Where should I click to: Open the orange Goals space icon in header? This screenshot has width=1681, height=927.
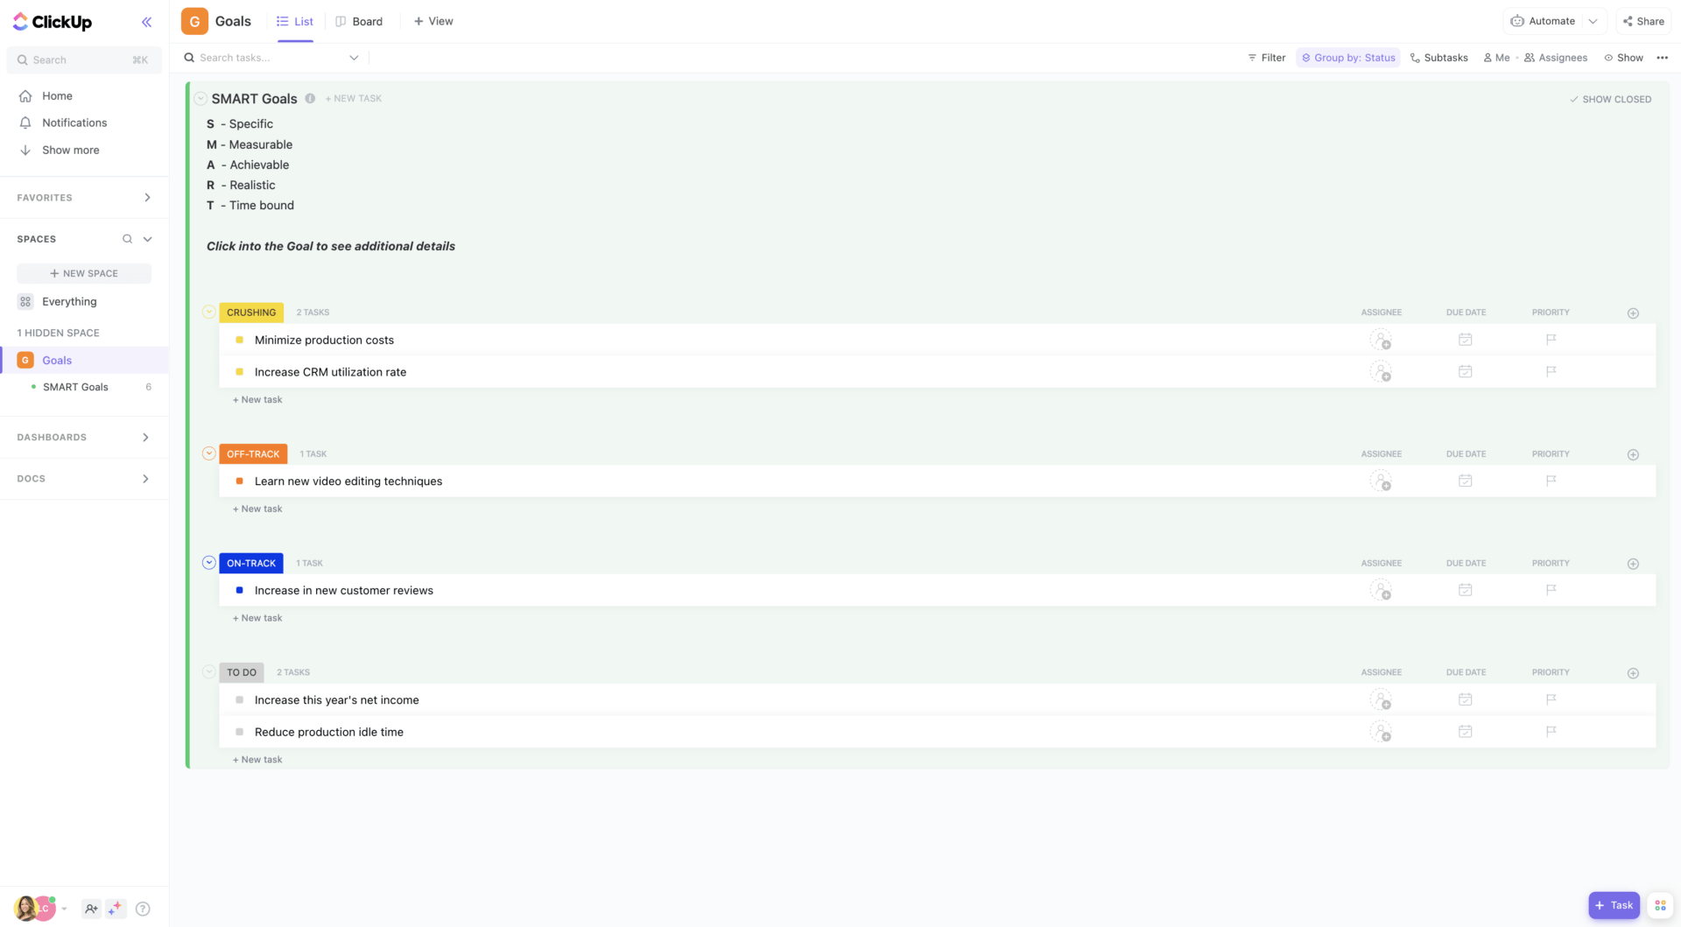(x=194, y=21)
